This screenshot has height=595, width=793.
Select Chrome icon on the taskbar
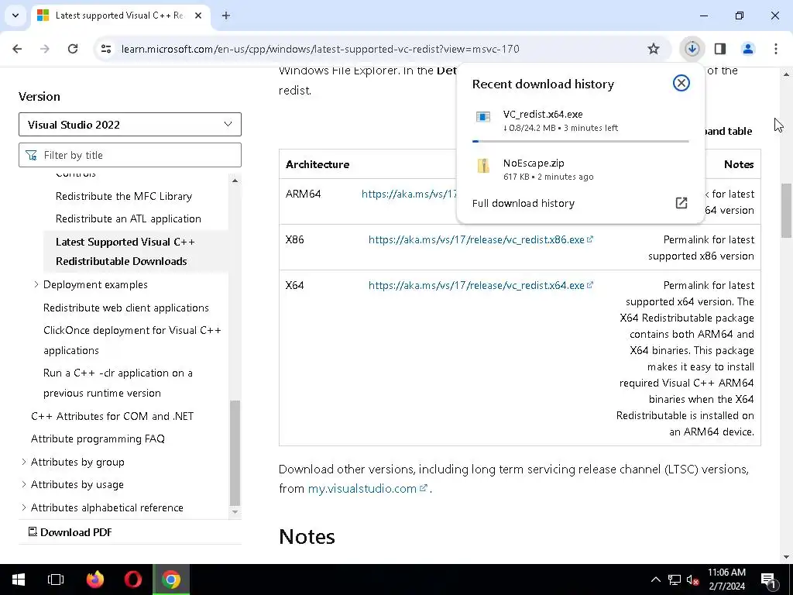click(x=171, y=580)
